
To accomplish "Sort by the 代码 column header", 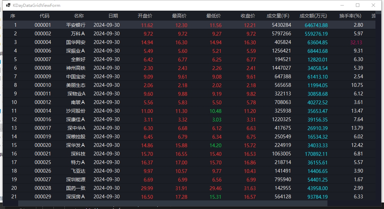I will click(x=44, y=16).
